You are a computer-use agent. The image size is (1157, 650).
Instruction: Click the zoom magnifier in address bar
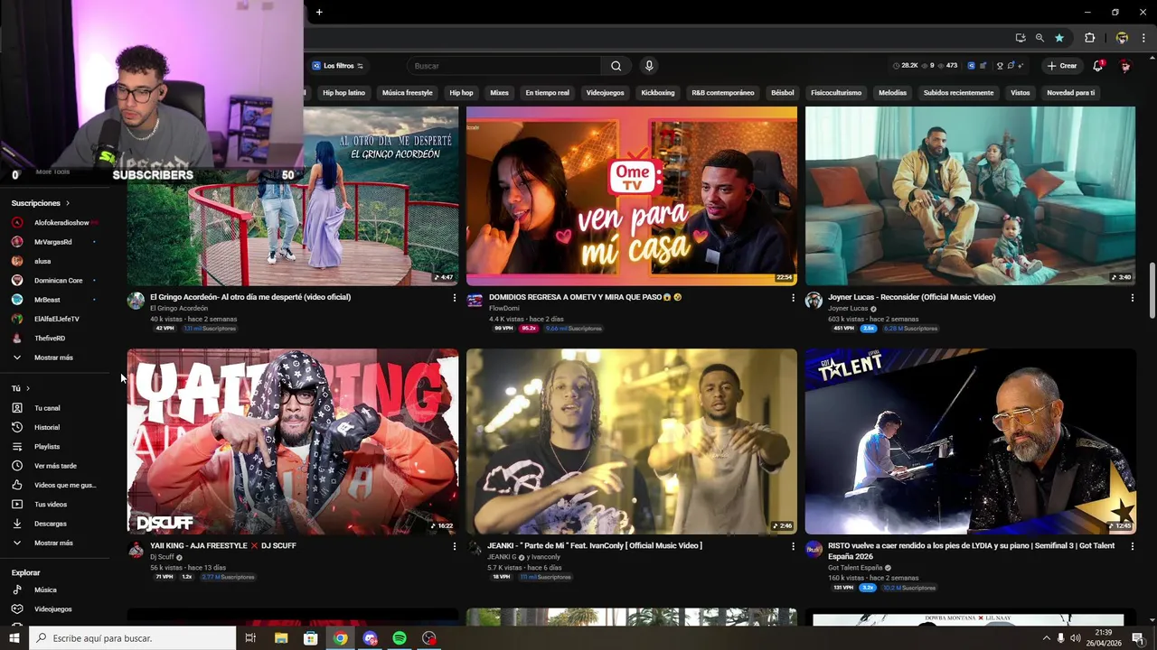click(1039, 38)
